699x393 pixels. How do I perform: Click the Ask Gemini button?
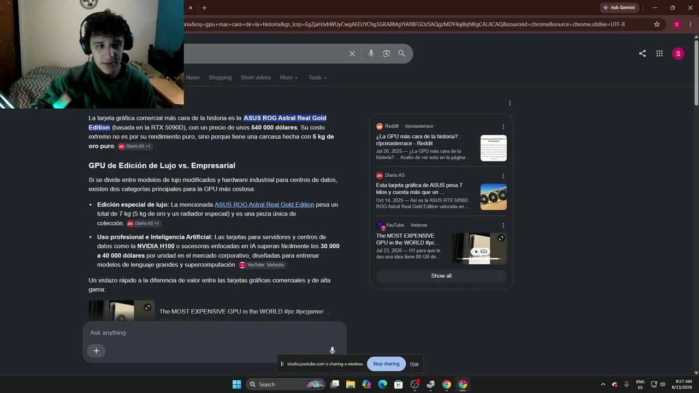[619, 8]
